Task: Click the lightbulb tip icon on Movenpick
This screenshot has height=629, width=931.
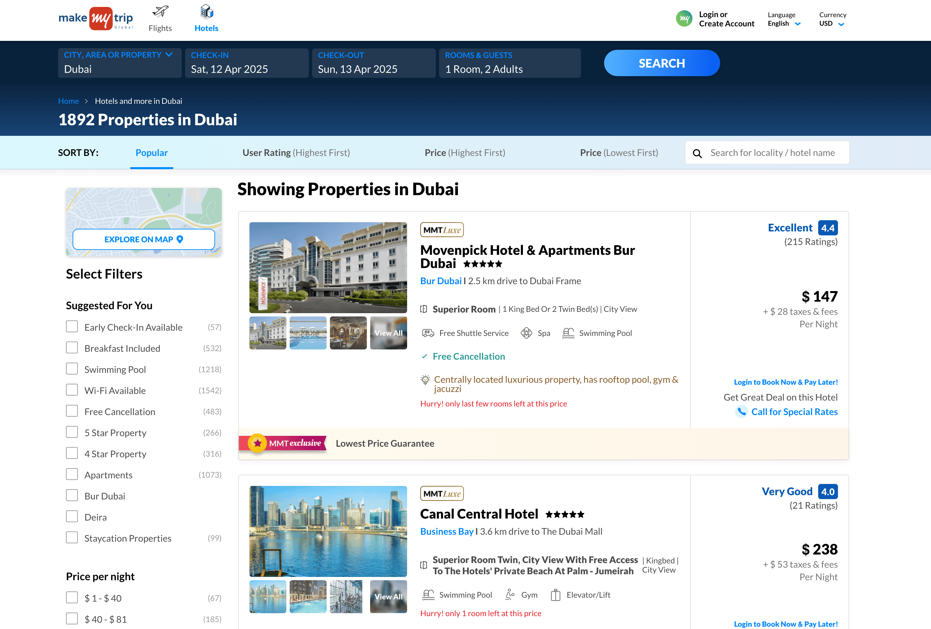Action: 425,379
